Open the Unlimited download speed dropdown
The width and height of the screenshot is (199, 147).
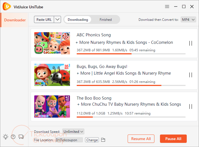pos(73,131)
